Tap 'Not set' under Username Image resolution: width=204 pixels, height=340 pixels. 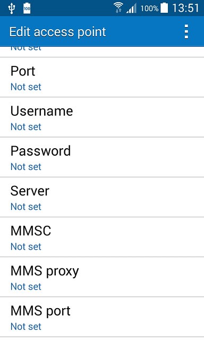26,127
